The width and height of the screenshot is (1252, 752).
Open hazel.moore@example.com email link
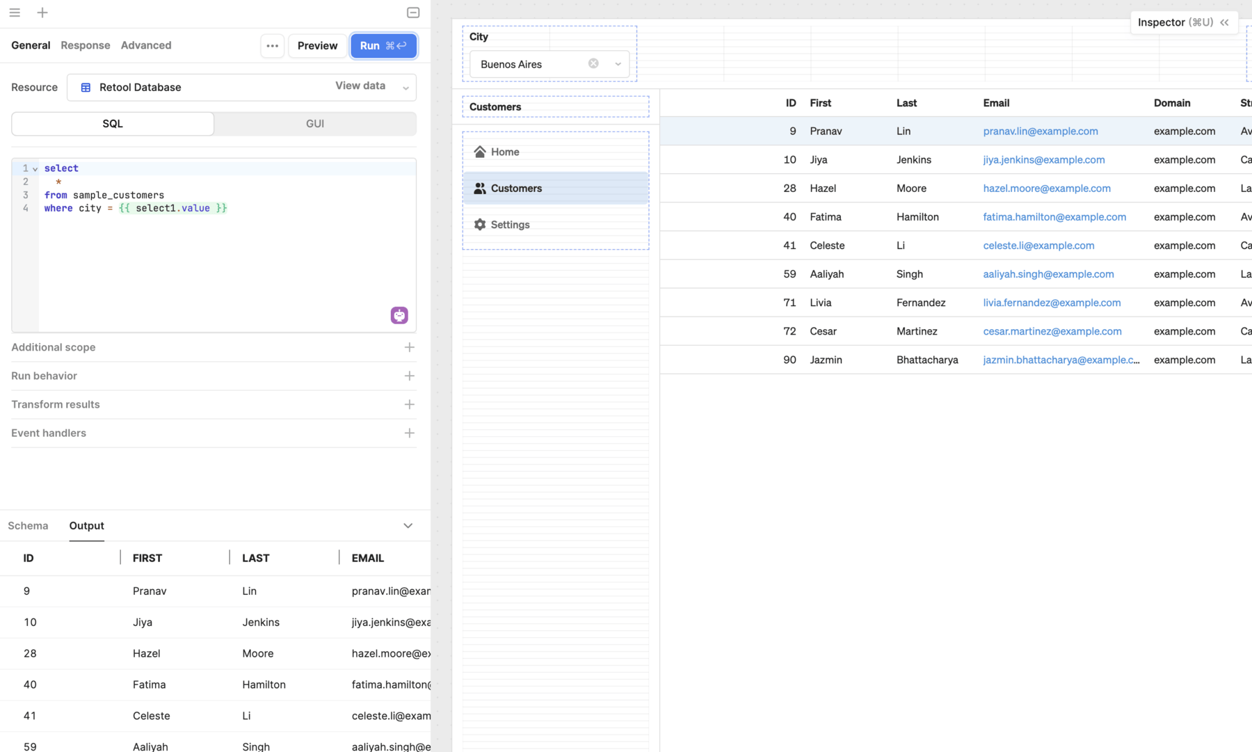click(x=1047, y=189)
